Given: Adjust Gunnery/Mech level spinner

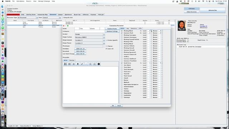Looking at the screenshot, I should (x=150, y=33).
